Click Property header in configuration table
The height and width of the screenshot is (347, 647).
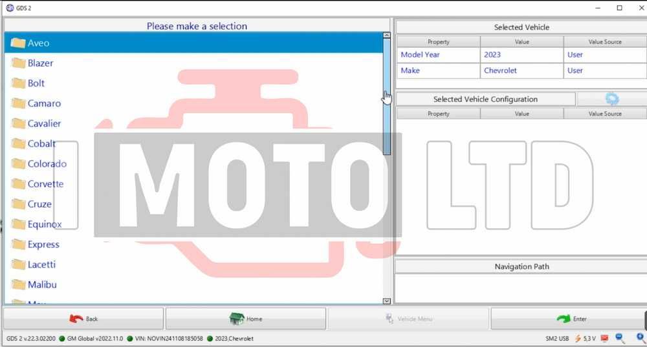point(438,113)
